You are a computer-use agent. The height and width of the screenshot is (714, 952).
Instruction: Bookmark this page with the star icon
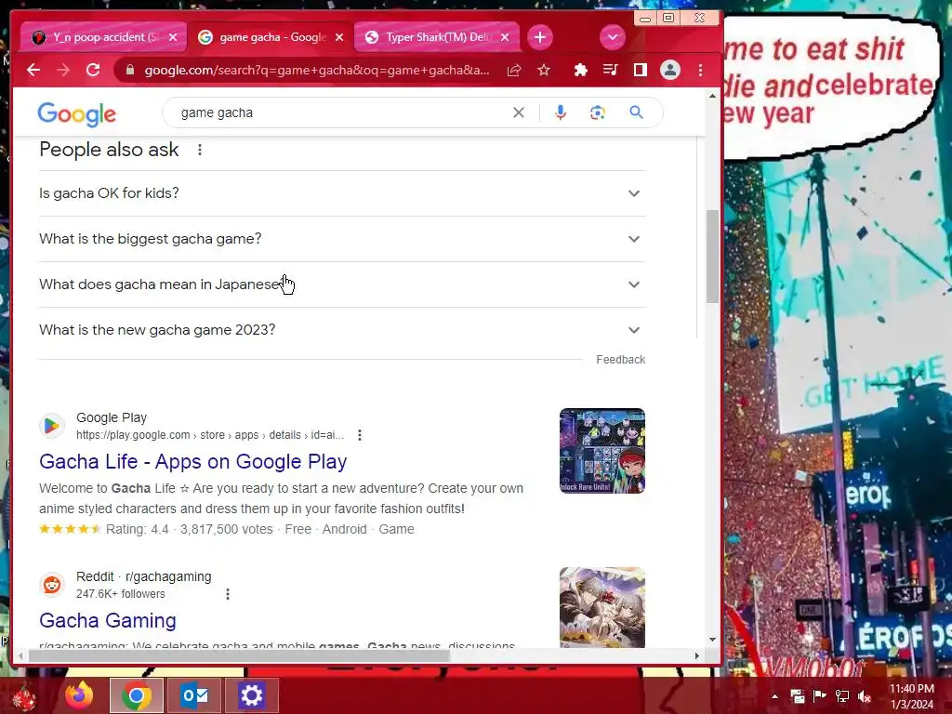point(543,70)
